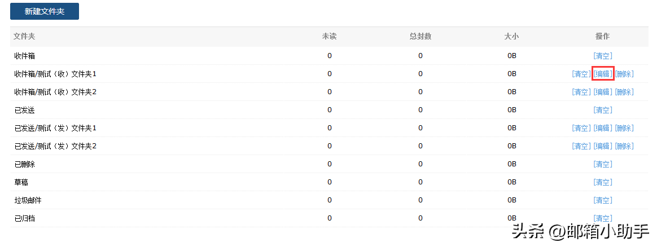Delete 收件箱/测试（收）文件夹2

click(x=624, y=92)
